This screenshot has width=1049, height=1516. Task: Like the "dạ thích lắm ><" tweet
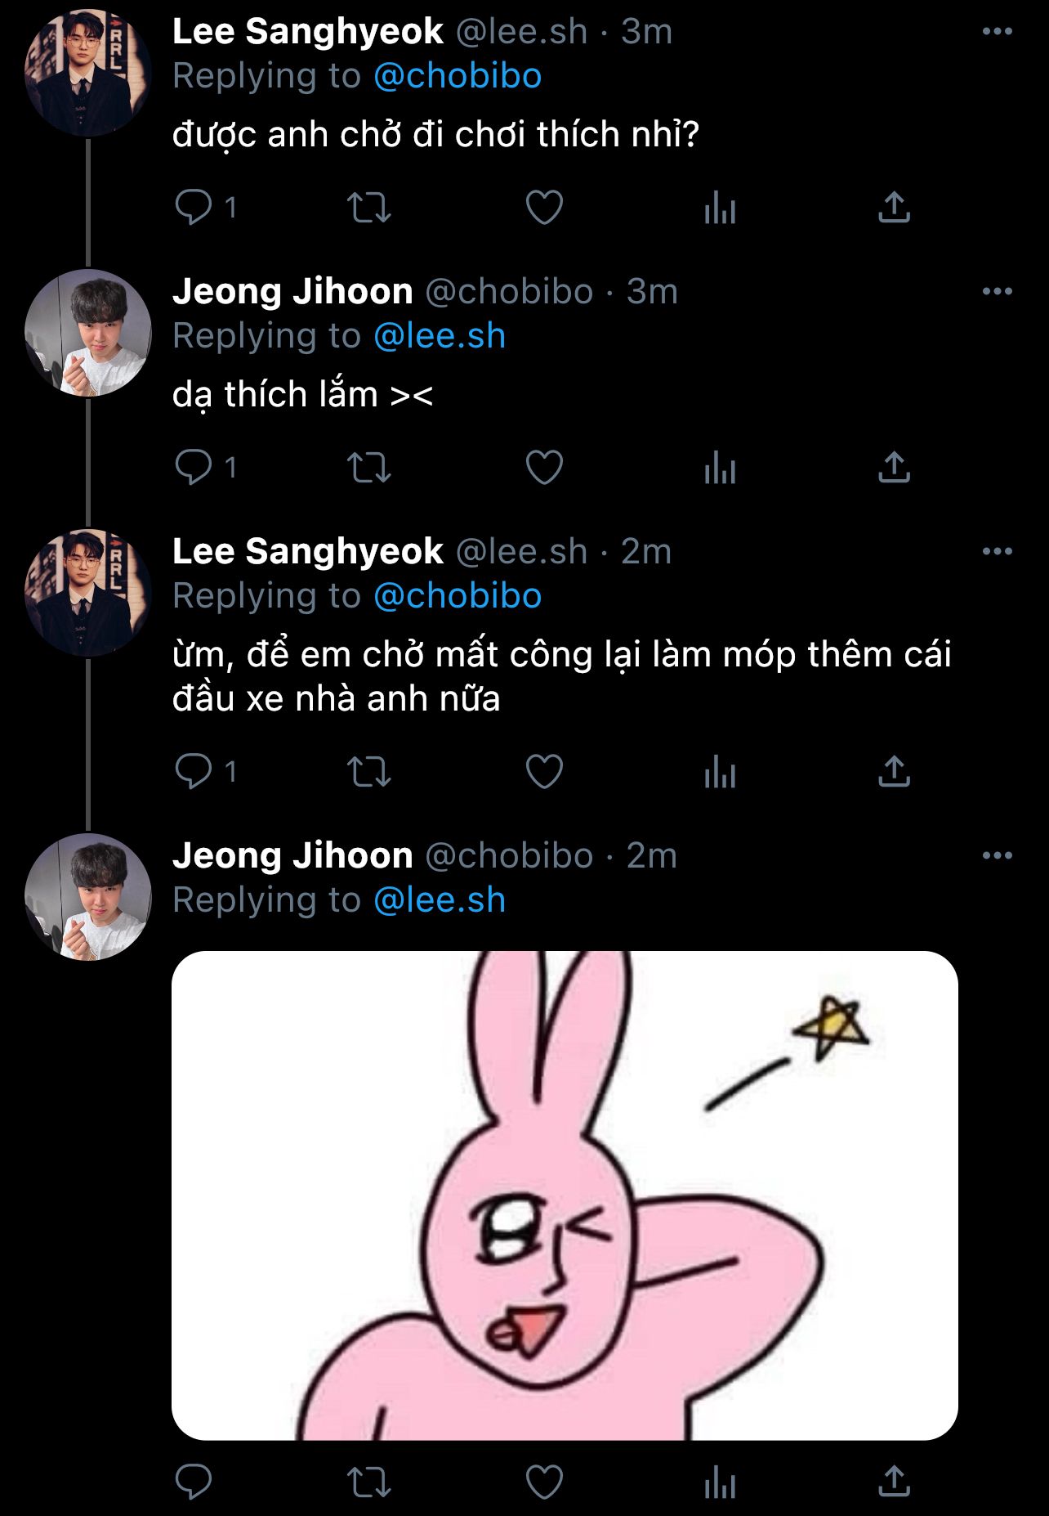point(544,468)
